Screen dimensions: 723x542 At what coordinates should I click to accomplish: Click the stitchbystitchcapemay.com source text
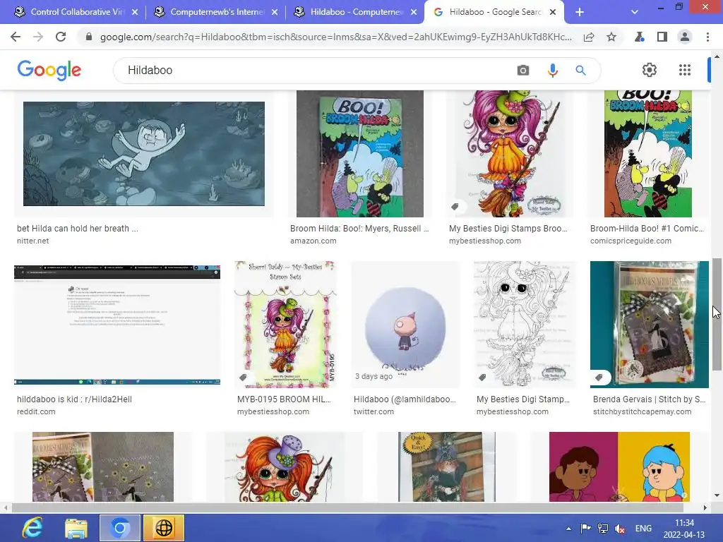(x=643, y=411)
